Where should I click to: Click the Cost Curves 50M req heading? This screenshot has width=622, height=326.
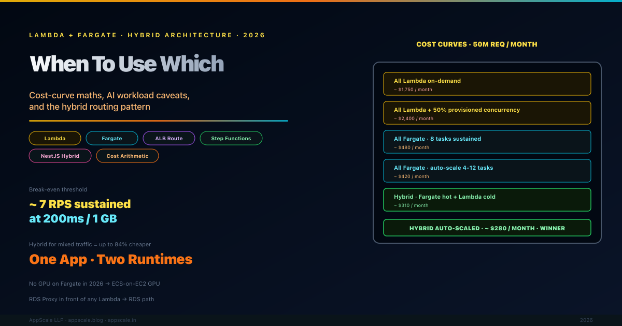pos(476,45)
